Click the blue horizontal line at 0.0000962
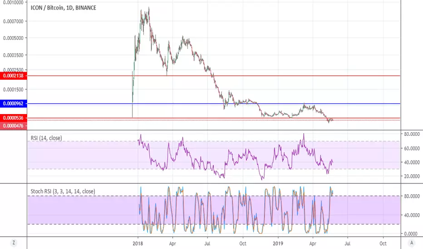423x249 pixels. pyautogui.click(x=214, y=104)
